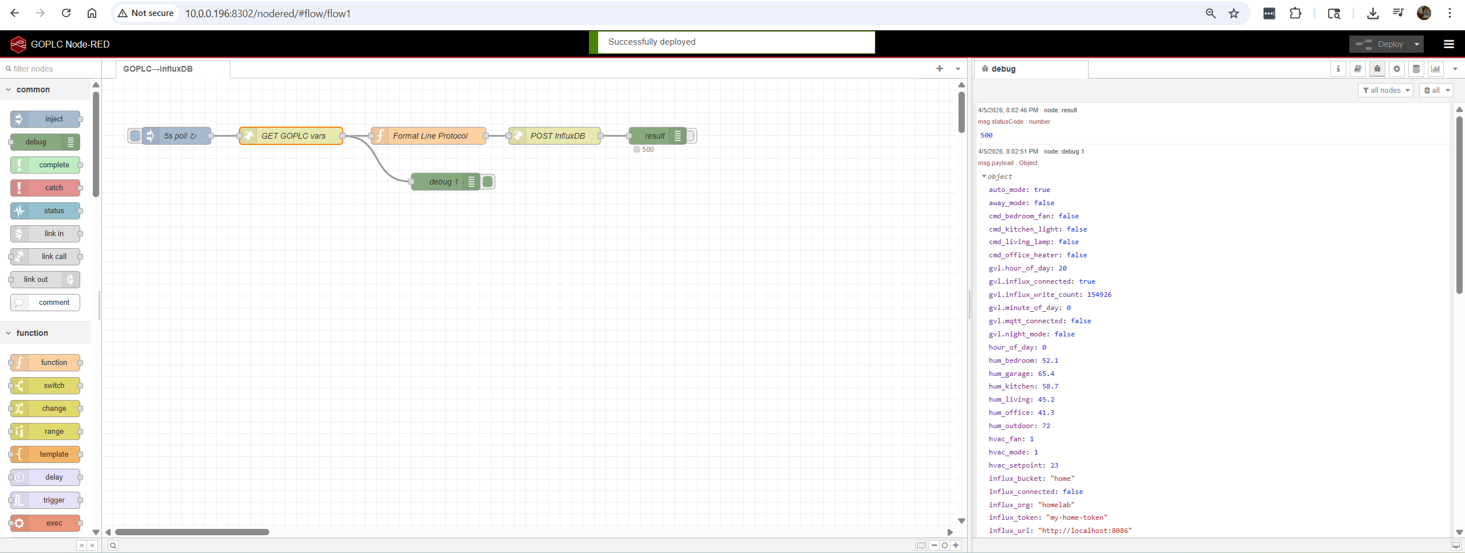Click the browser address bar URL
The width and height of the screenshot is (1465, 553).
pyautogui.click(x=268, y=13)
